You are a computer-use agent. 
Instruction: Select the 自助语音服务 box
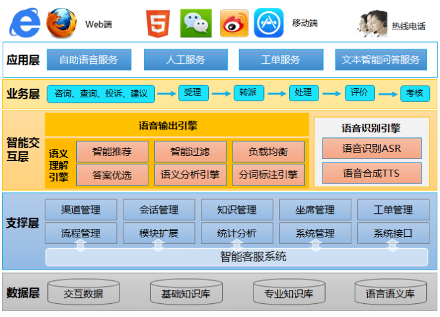(x=89, y=60)
